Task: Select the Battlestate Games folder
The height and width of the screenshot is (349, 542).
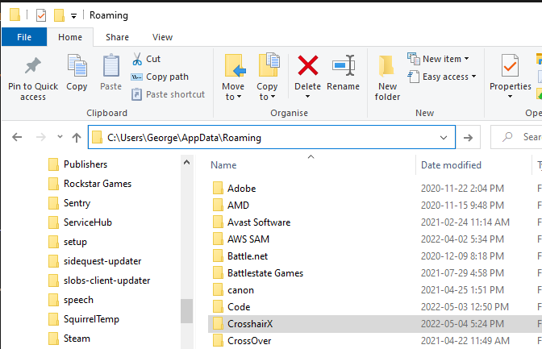Action: point(265,273)
